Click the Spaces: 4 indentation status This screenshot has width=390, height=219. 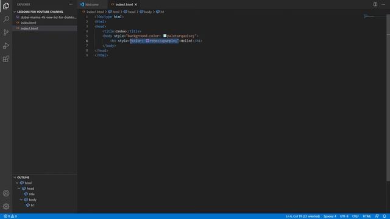pos(330,217)
